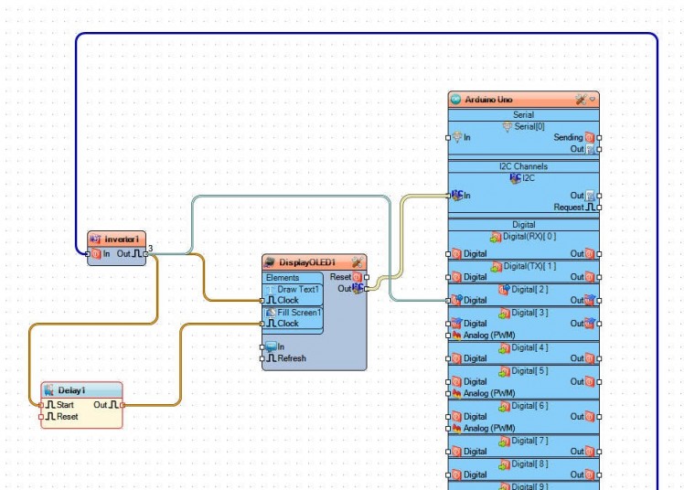Click the Delay1 Start input pin
This screenshot has height=490, width=684.
pos(42,404)
